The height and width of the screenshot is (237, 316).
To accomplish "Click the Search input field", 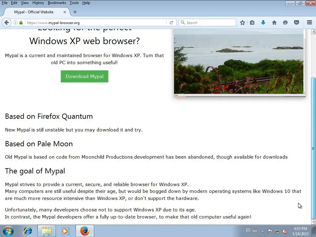I will point(207,23).
